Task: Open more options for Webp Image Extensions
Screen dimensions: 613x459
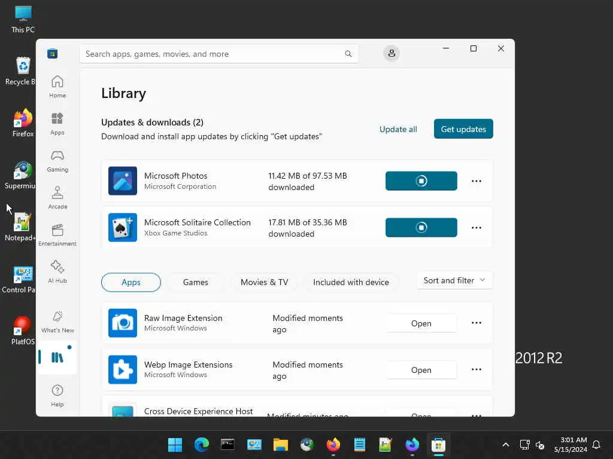Action: [476, 369]
